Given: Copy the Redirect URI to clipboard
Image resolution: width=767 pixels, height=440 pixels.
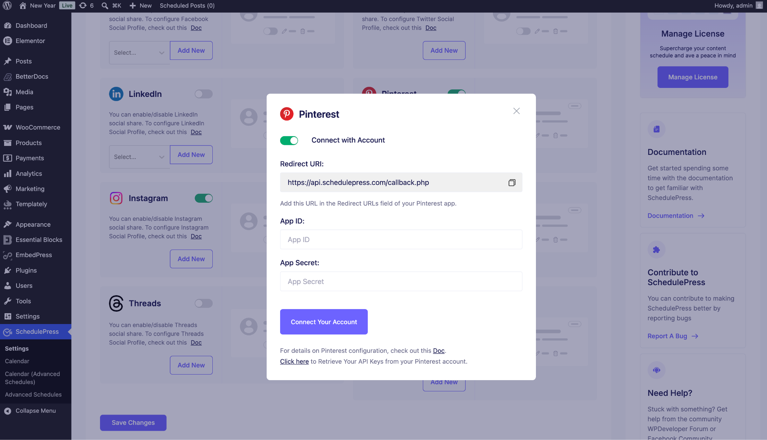Looking at the screenshot, I should coord(512,183).
